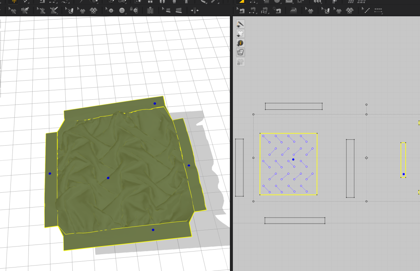Select the arrow-and-shirt edit tool in 2D toolbar
The image size is (420, 271).
[x=310, y=11]
